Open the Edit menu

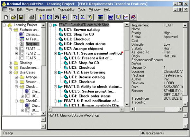click(20, 10)
